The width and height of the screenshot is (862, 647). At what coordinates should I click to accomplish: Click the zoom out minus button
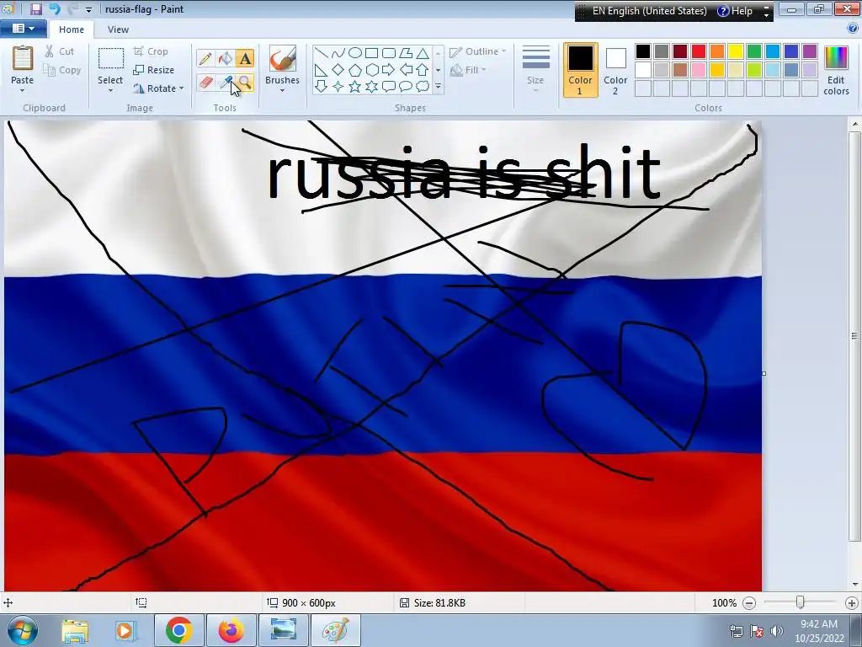coord(748,603)
